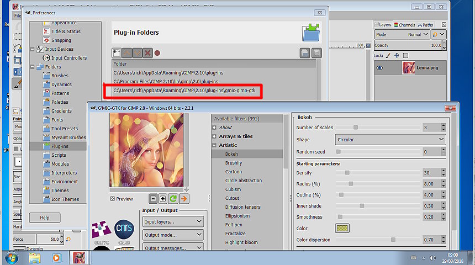475x265 pixels.
Task: Click the save icon in Plug-in Folders toolbar
Action: 305,53
